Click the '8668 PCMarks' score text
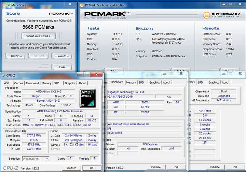 [38, 27]
